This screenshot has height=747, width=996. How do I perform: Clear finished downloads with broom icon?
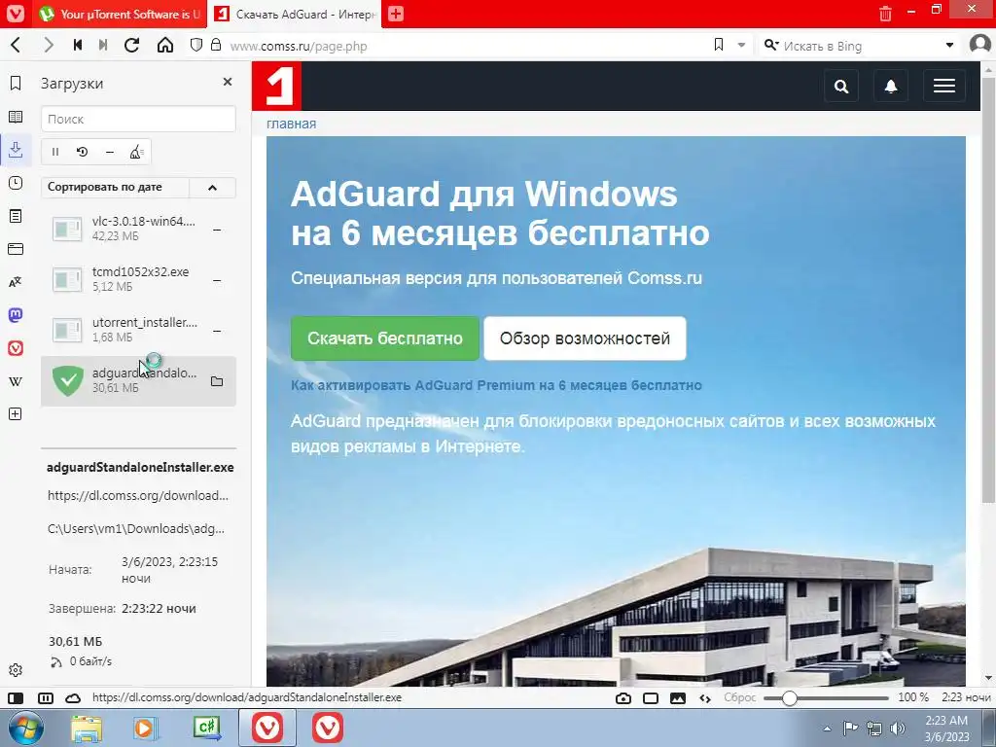pos(136,152)
